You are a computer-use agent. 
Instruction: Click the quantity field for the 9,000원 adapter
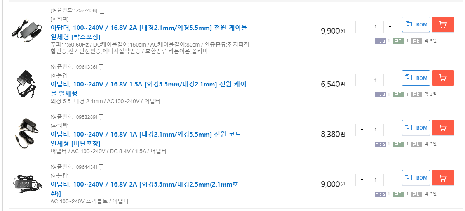pyautogui.click(x=375, y=180)
